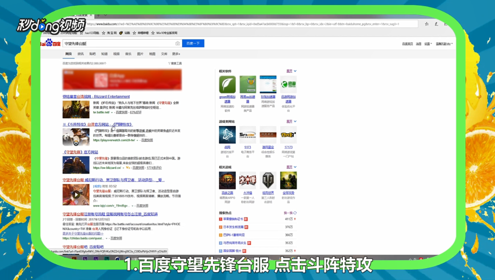Screen dimensions: 495x280
Task: Open the 更多 categories dropdown
Action: pyautogui.click(x=176, y=54)
